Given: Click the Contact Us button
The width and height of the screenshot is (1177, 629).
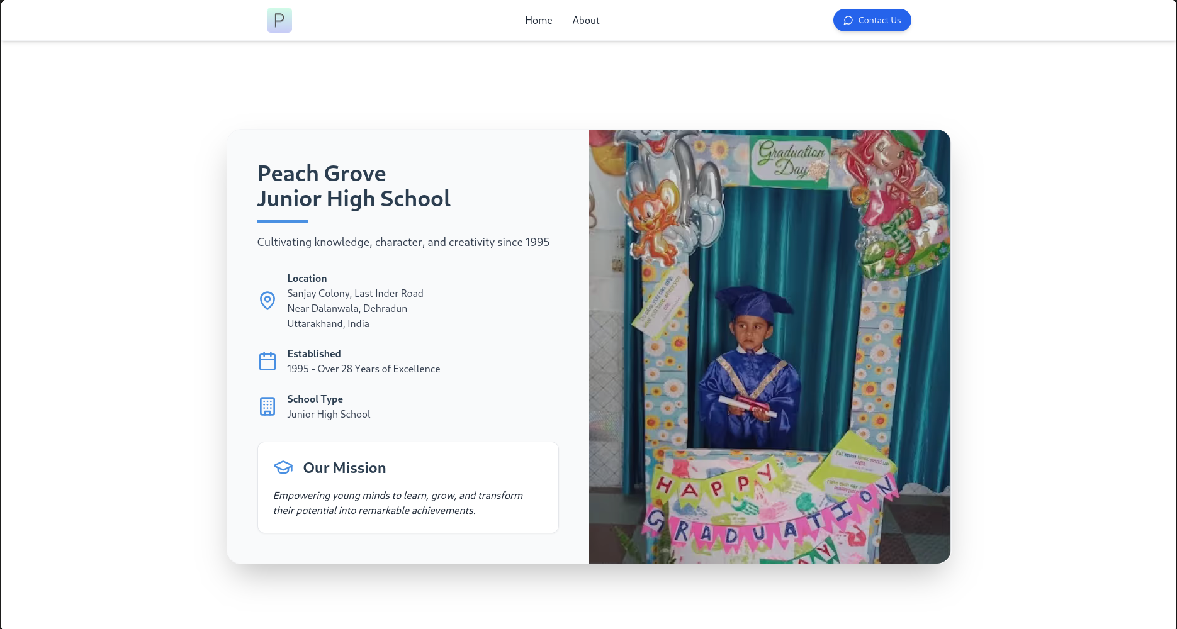Looking at the screenshot, I should click(872, 20).
